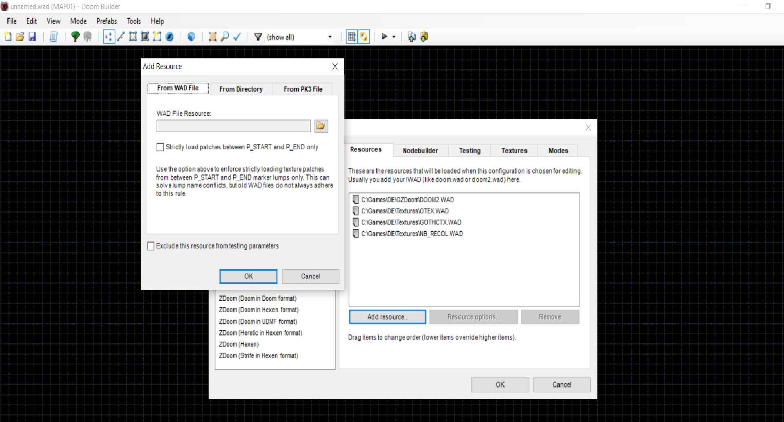Confirm Add Resource dialog with OK
Image resolution: width=784 pixels, height=422 pixels.
[248, 276]
